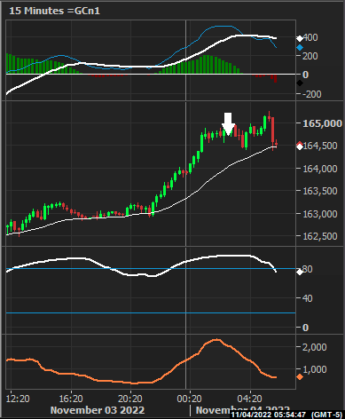Click the blue diamond marker in MACD panel
This screenshot has height=419, width=345.
[300, 47]
